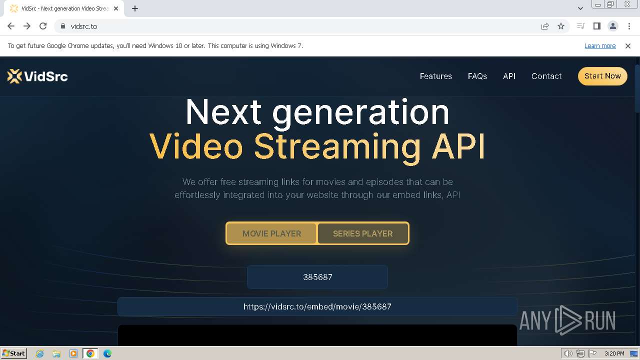Click the tray icon right of the speaker
640x360 pixels.
coord(580,353)
